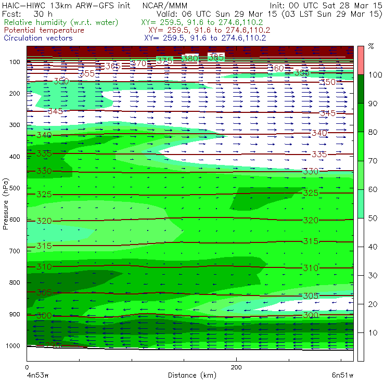Screen dimensions: 385x385
Task: Click the '100' pressure axis tick label
Action: pos(15,62)
